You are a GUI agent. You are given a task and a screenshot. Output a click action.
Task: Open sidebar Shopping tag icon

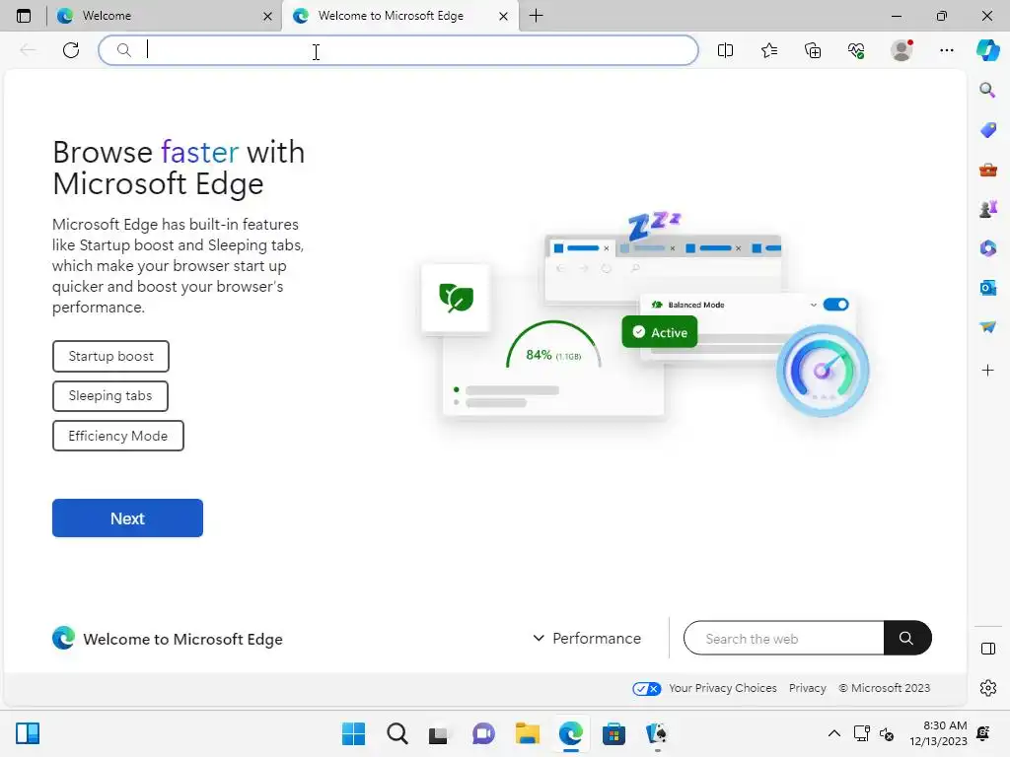pyautogui.click(x=987, y=130)
